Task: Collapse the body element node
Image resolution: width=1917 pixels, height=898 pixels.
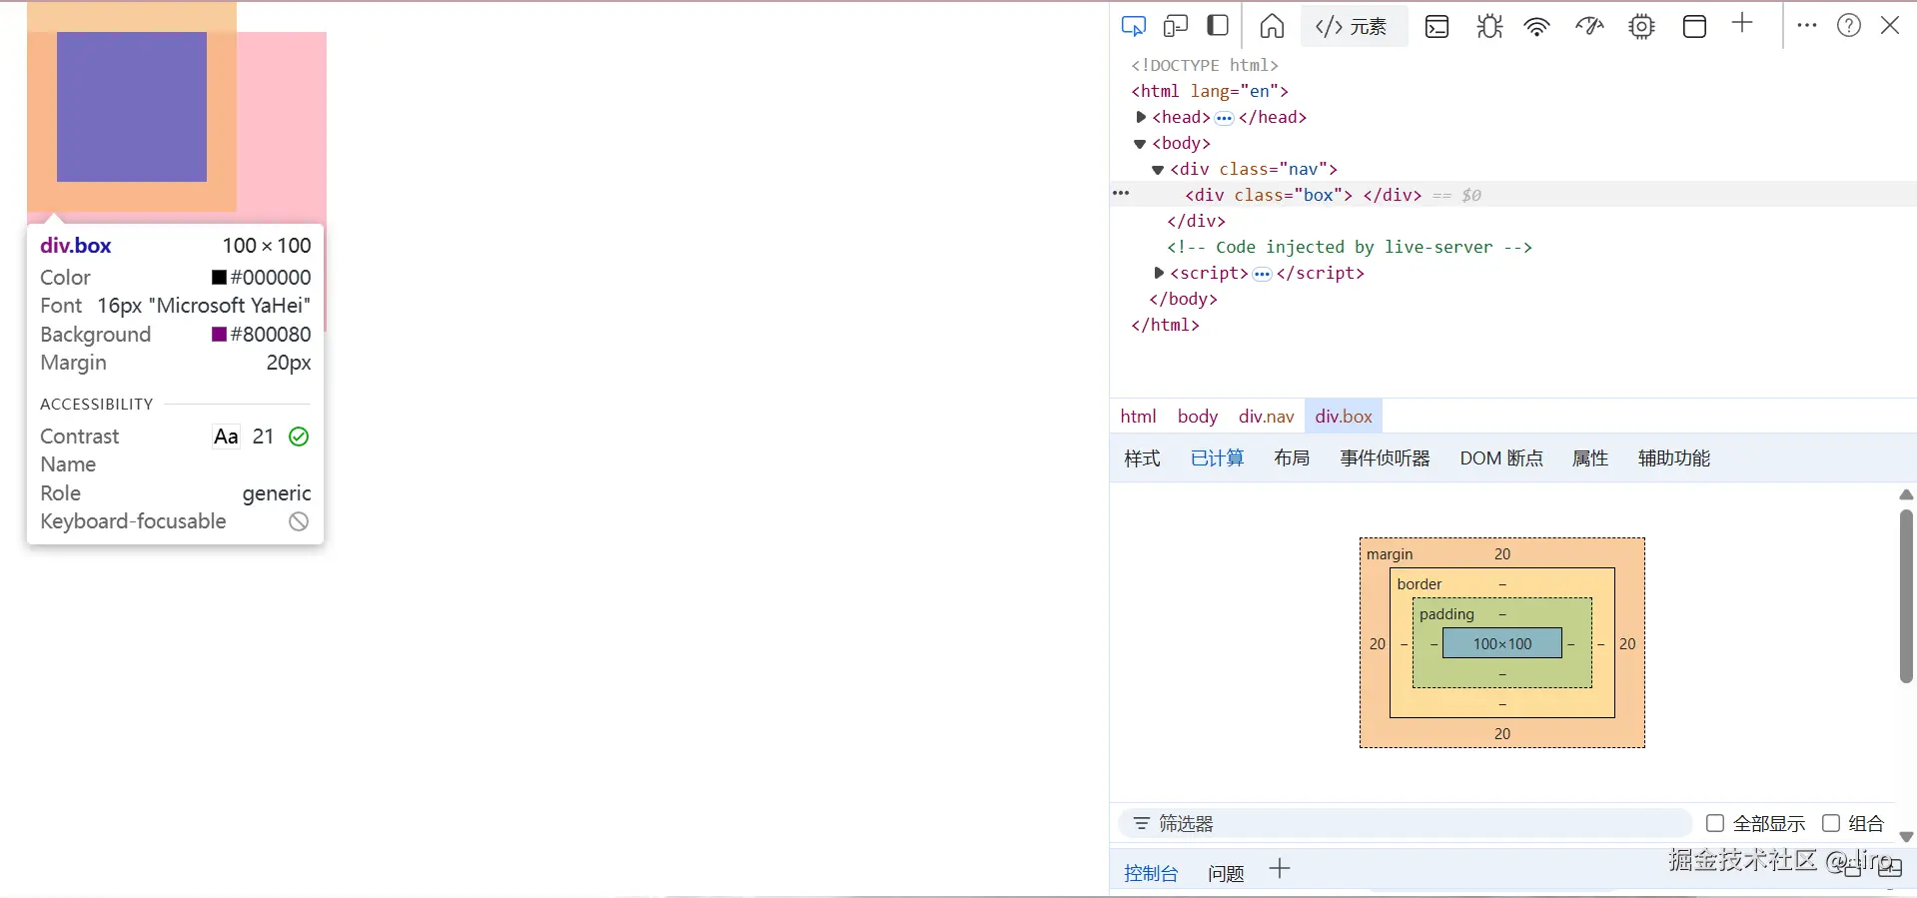Action: pos(1140,144)
